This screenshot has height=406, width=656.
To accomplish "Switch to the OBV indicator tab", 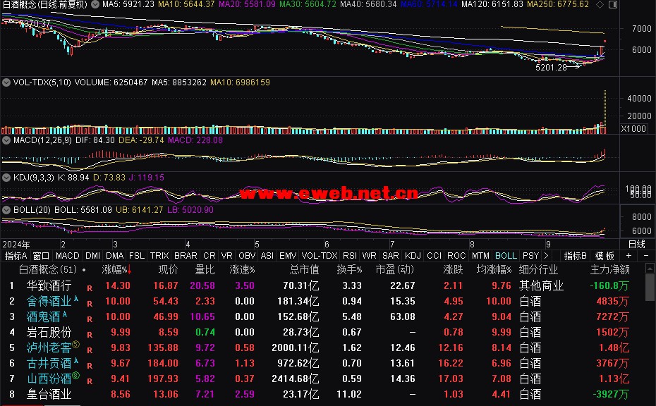I will (x=247, y=255).
